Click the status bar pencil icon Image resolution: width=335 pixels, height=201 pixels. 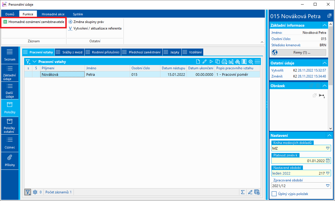(x=250, y=192)
